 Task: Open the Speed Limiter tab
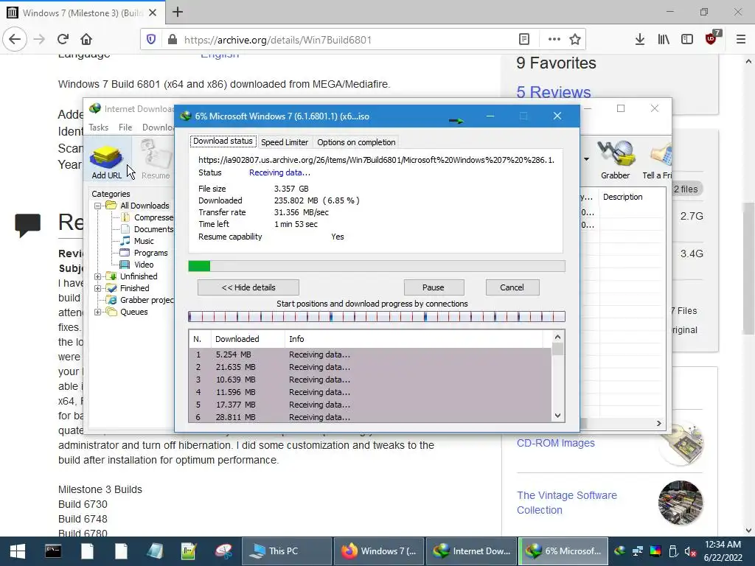pyautogui.click(x=285, y=142)
